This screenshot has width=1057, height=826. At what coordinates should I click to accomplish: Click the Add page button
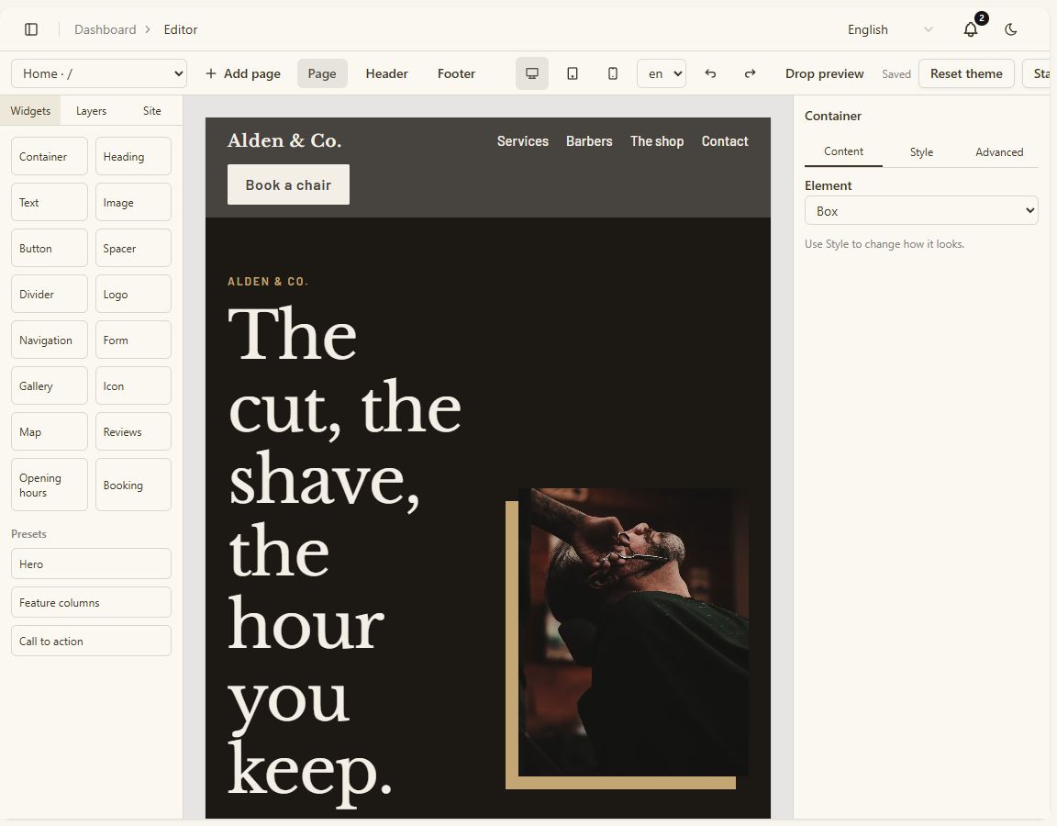point(242,73)
